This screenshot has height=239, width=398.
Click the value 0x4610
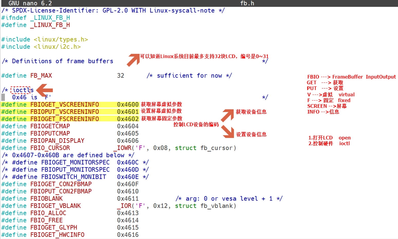pyautogui.click(x=128, y=191)
